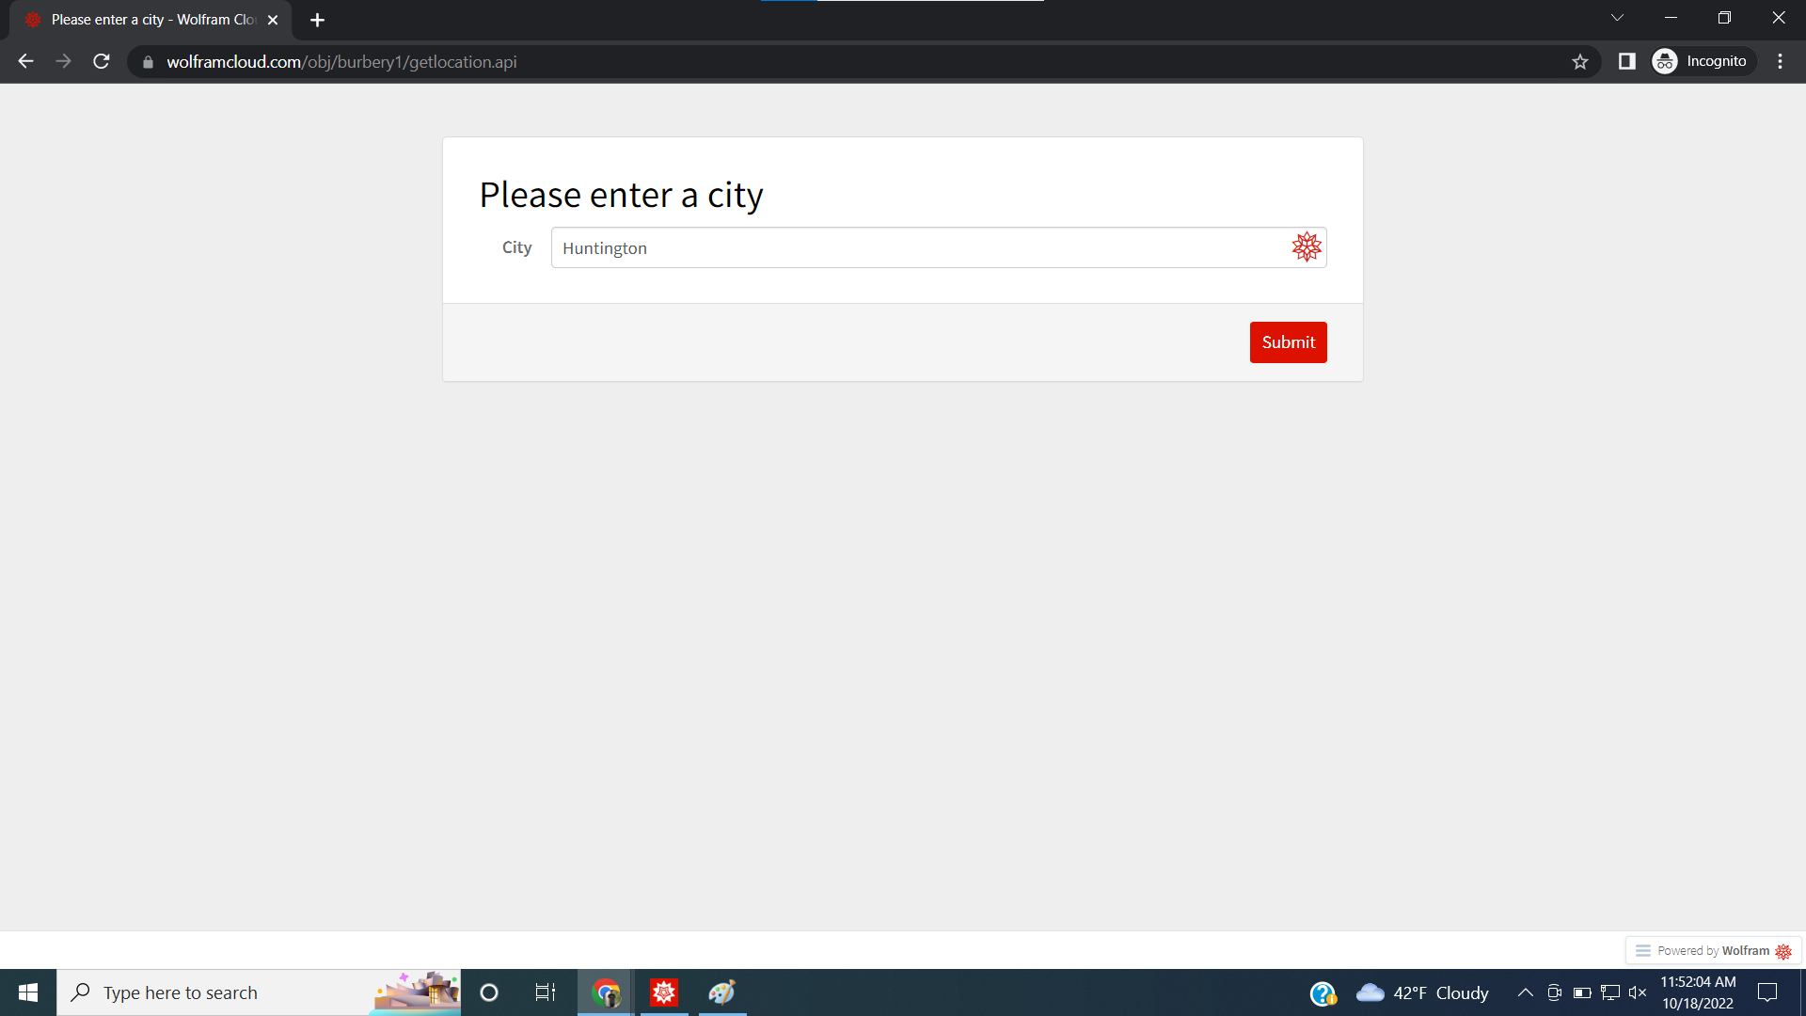Screen dimensions: 1806x1016
Task: Click the Wolfram icon in the City field
Action: click(x=1307, y=246)
